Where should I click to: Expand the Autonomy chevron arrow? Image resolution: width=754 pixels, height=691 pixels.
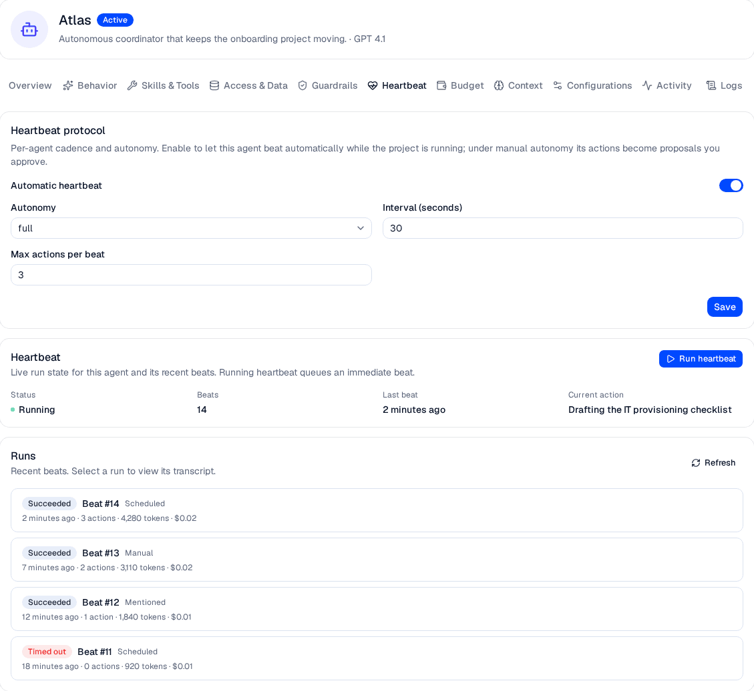click(x=361, y=228)
